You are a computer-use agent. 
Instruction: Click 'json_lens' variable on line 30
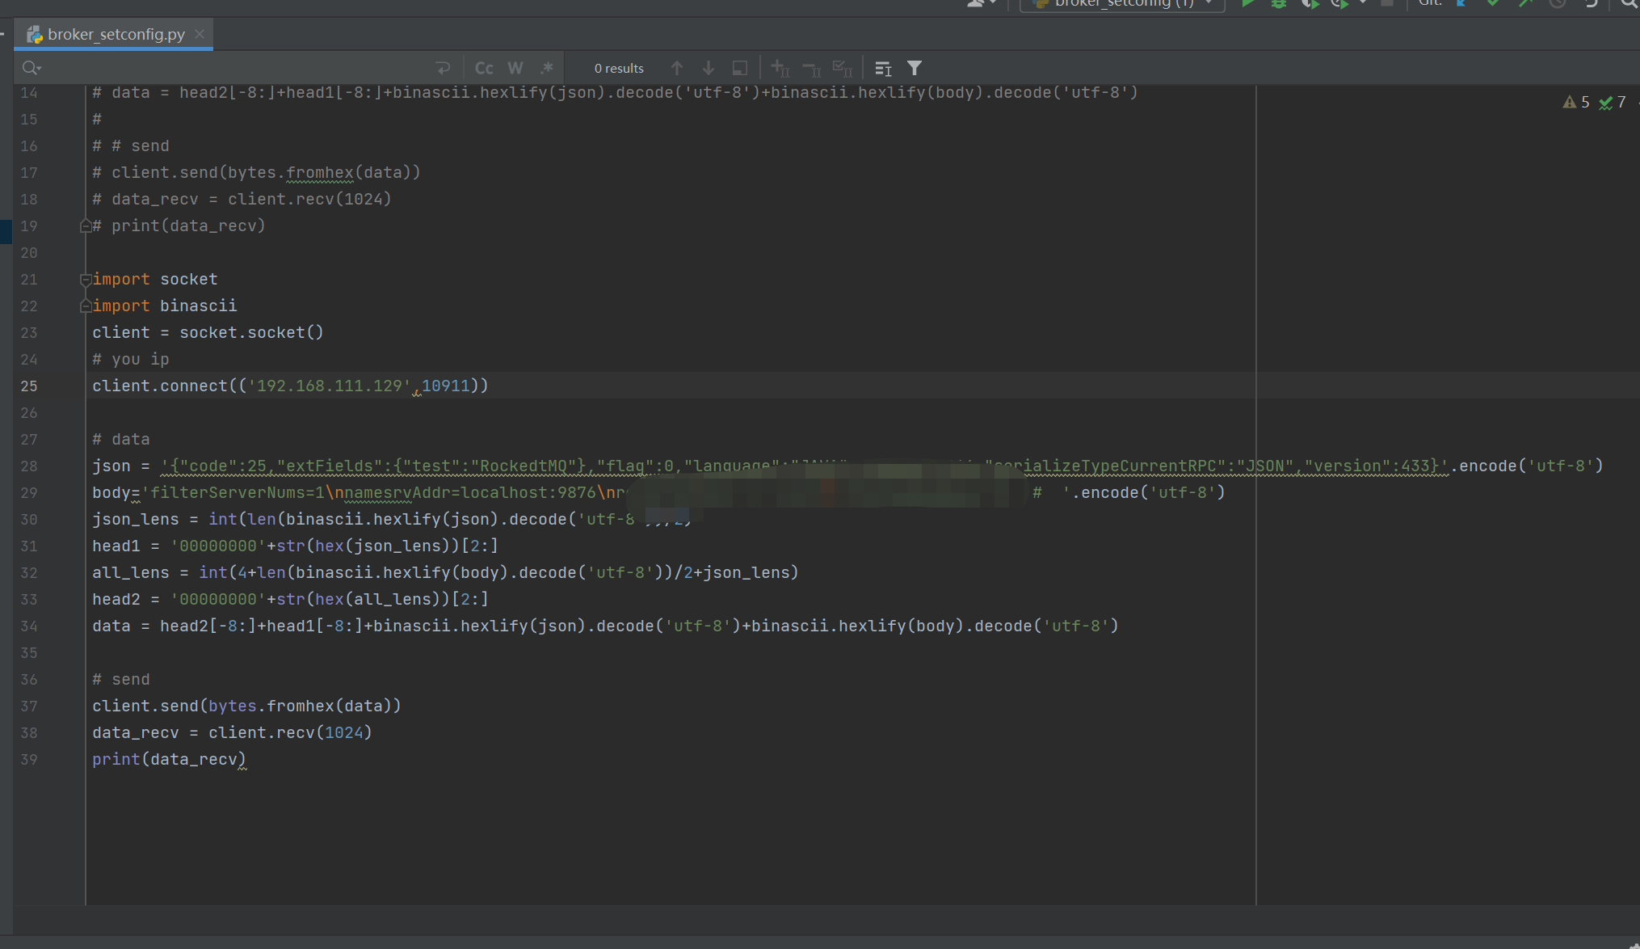pos(136,520)
